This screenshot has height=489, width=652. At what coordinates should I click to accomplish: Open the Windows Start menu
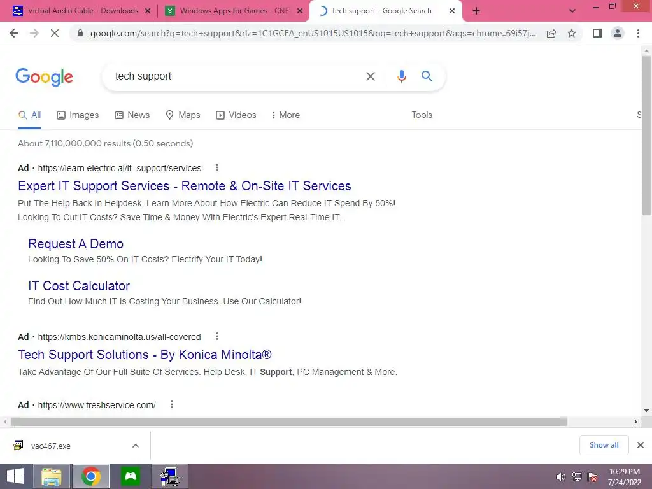click(15, 476)
